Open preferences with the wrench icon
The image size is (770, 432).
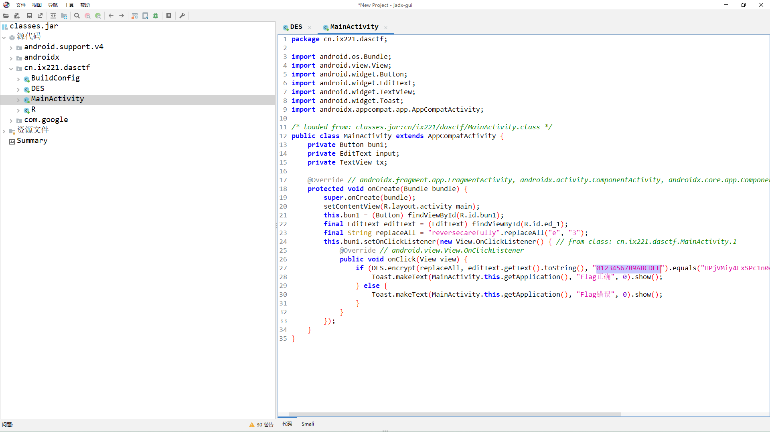click(x=182, y=16)
